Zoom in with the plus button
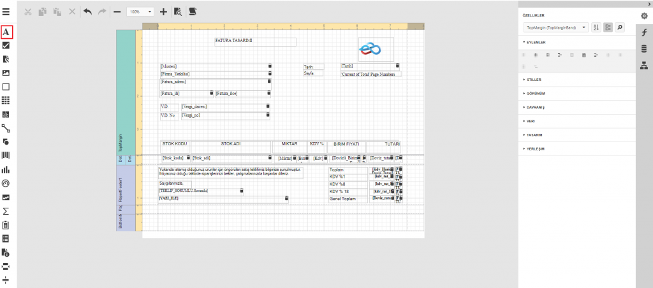Image resolution: width=653 pixels, height=288 pixels. [163, 11]
